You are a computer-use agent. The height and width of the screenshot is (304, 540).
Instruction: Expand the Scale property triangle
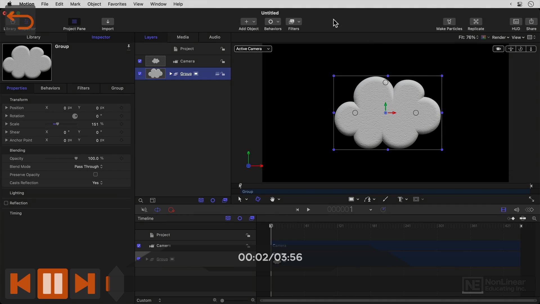[x=6, y=124]
